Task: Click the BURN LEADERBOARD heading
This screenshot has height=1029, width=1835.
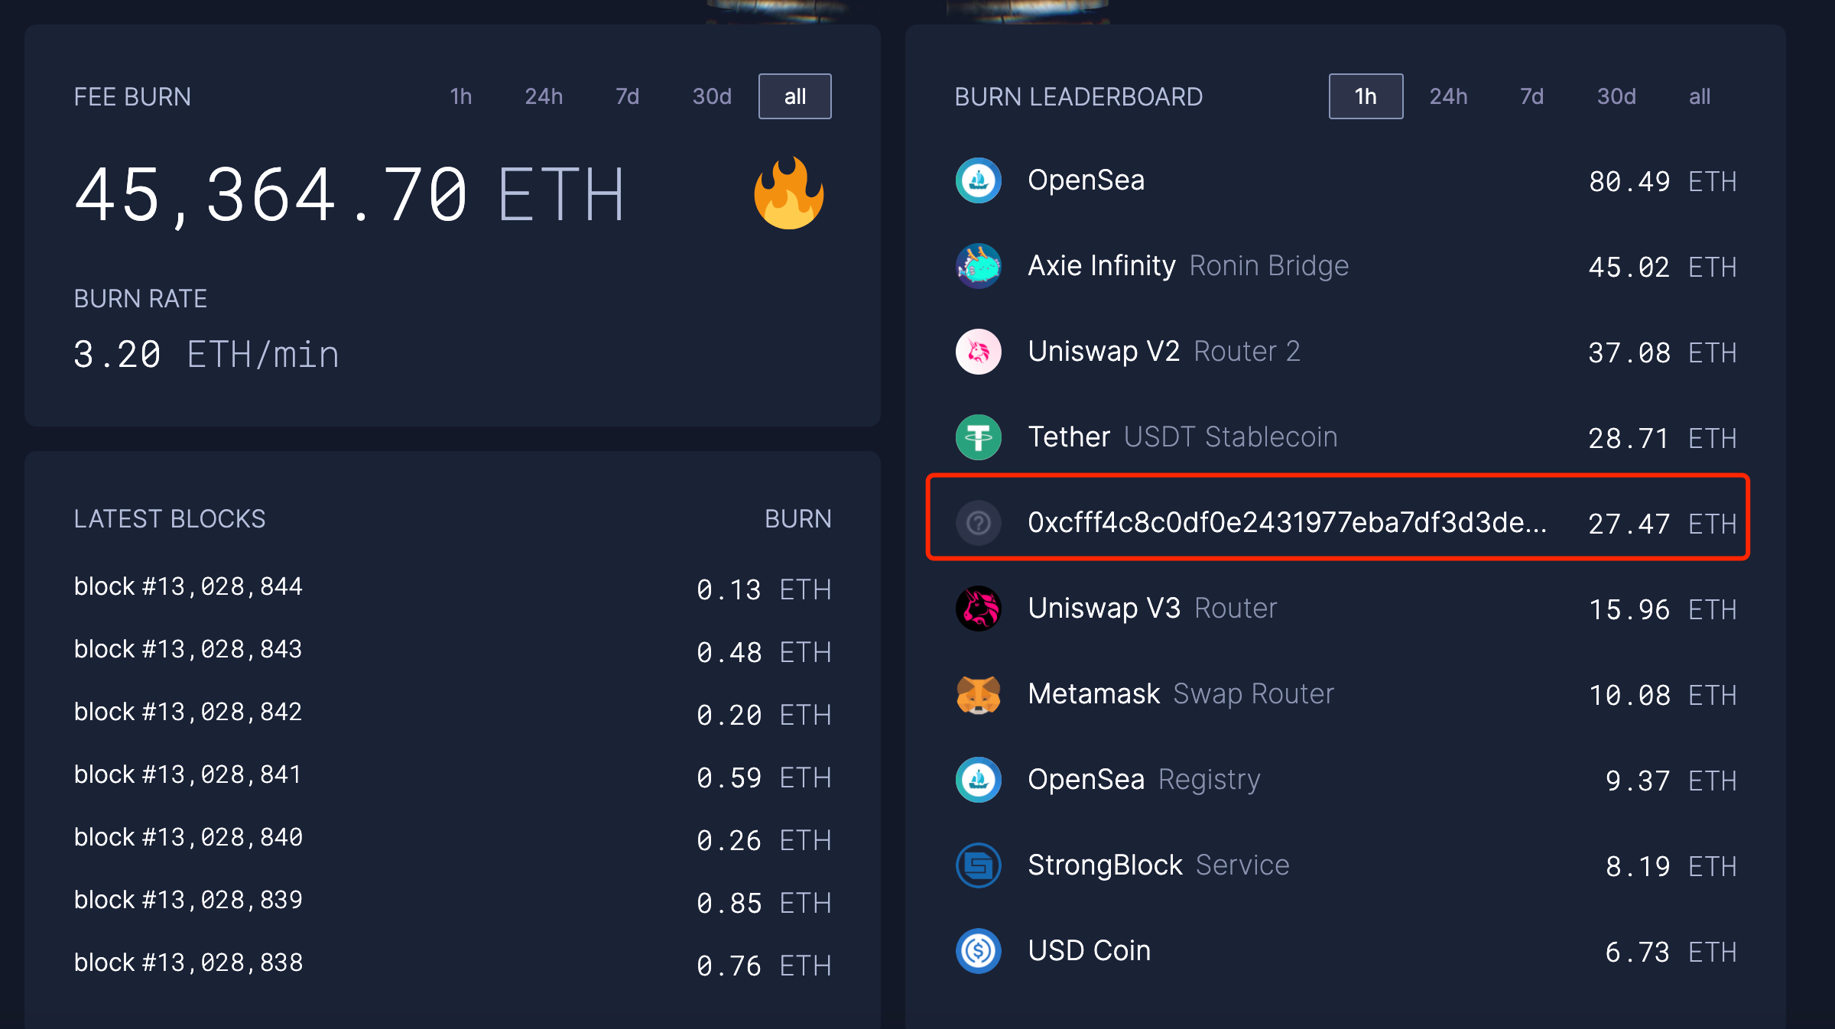Action: (x=1079, y=97)
